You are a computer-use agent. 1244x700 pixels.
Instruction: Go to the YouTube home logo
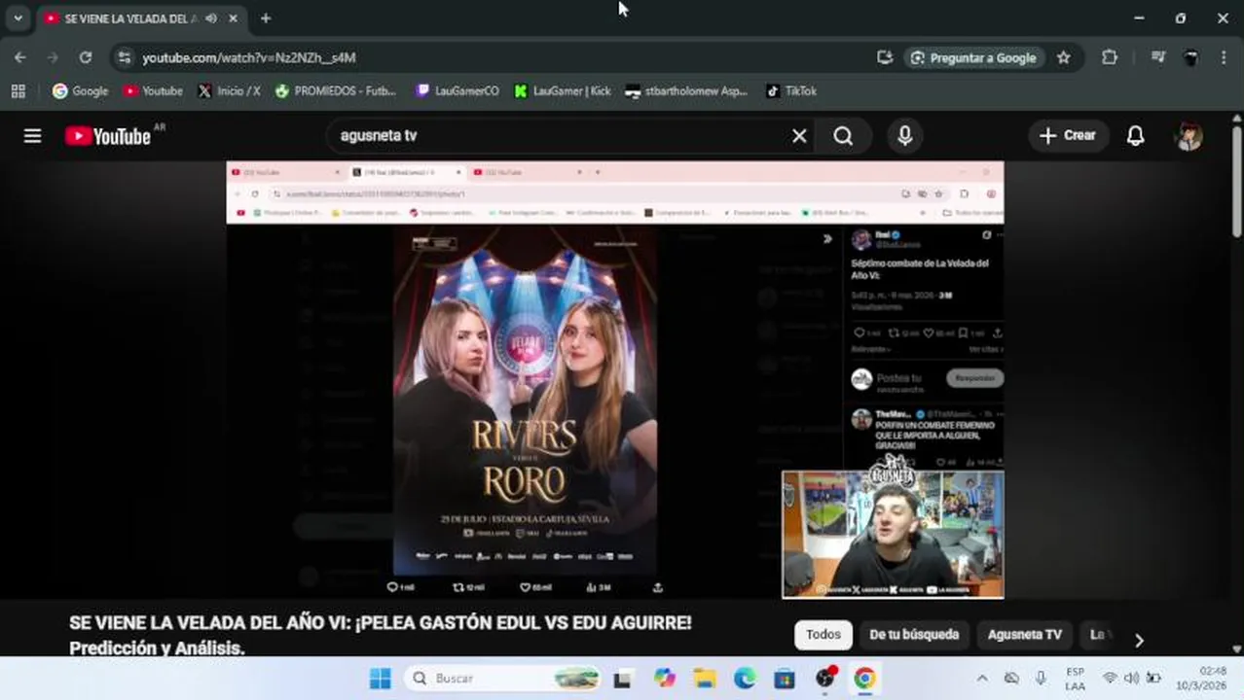tap(108, 136)
